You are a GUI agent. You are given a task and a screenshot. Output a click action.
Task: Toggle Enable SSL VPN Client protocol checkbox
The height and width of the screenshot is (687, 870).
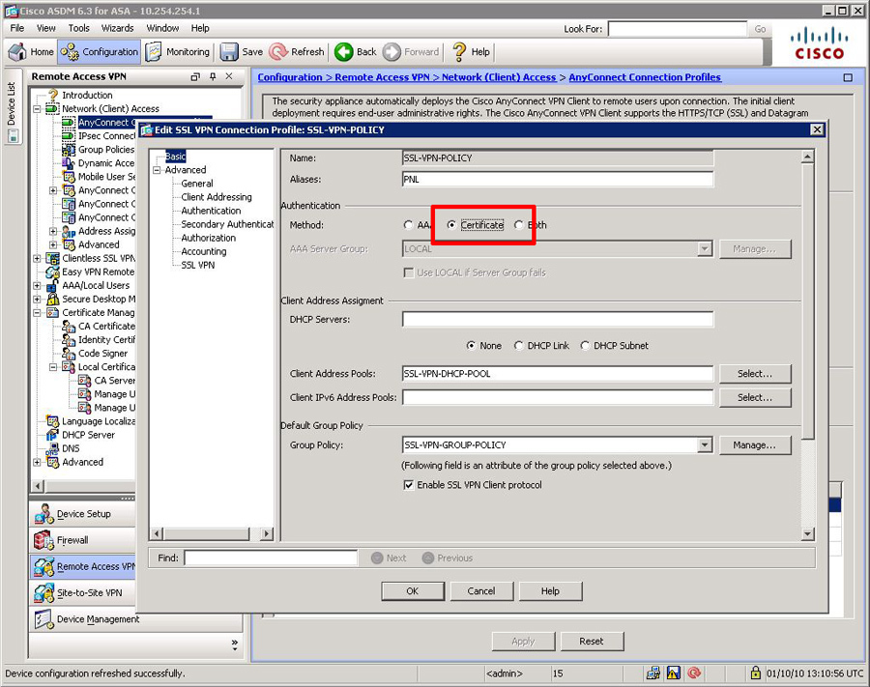click(409, 485)
